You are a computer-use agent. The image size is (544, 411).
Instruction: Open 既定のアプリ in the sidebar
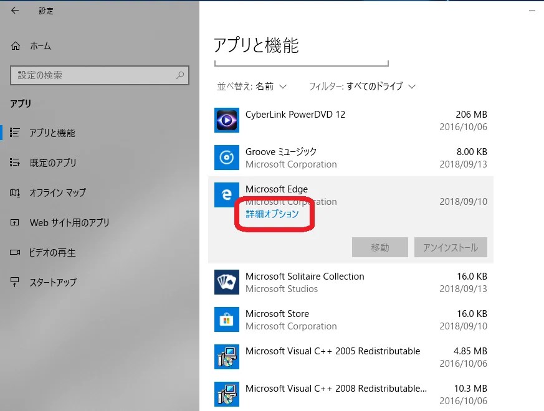(53, 163)
